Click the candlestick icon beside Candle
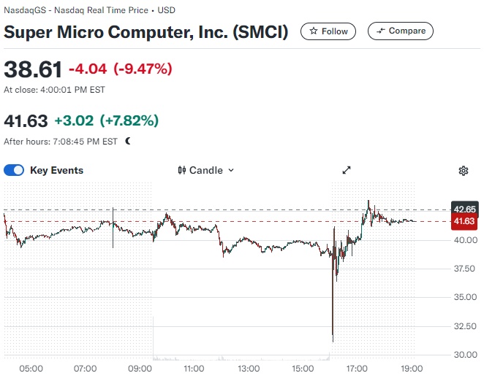 coord(183,170)
